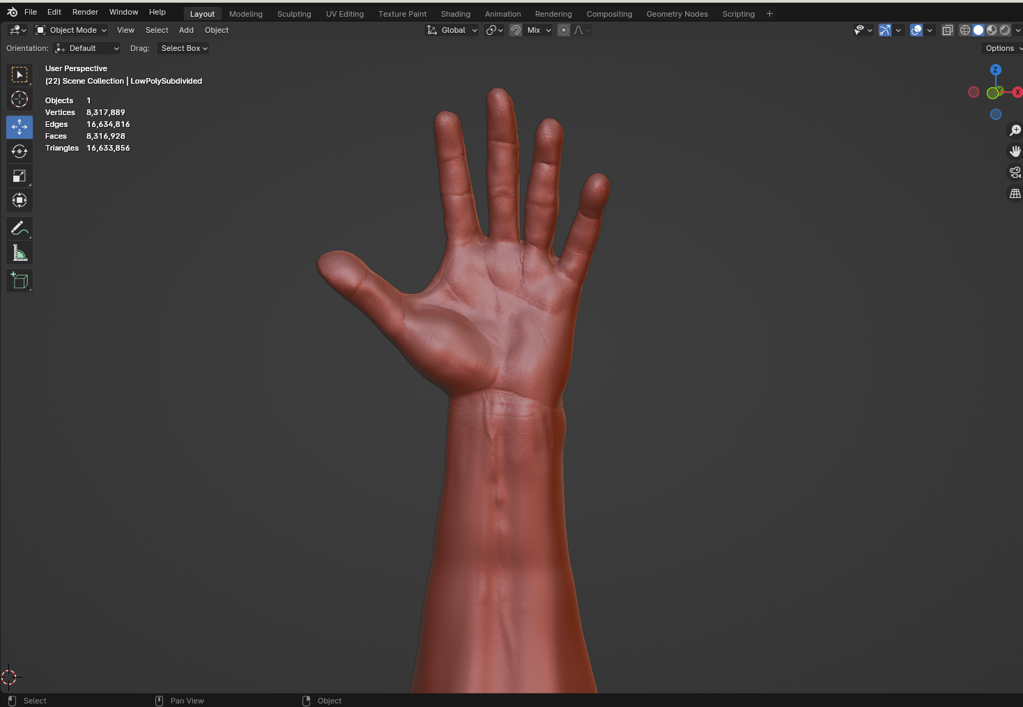This screenshot has height=707, width=1023.
Task: Select the Annotate tool
Action: pos(20,228)
